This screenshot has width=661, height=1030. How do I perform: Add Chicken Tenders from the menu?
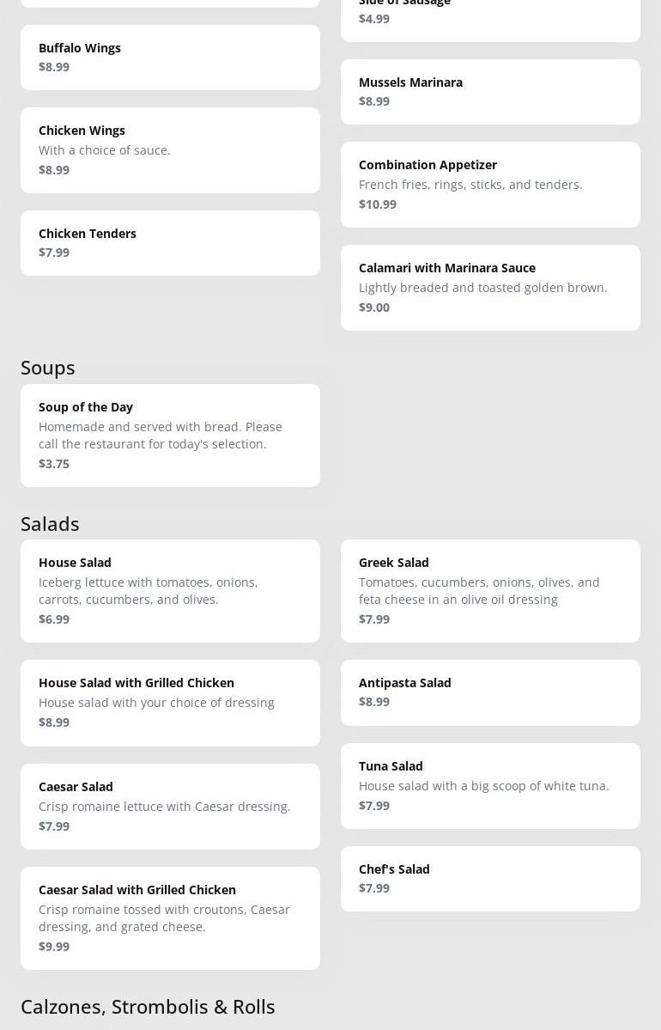tap(170, 242)
